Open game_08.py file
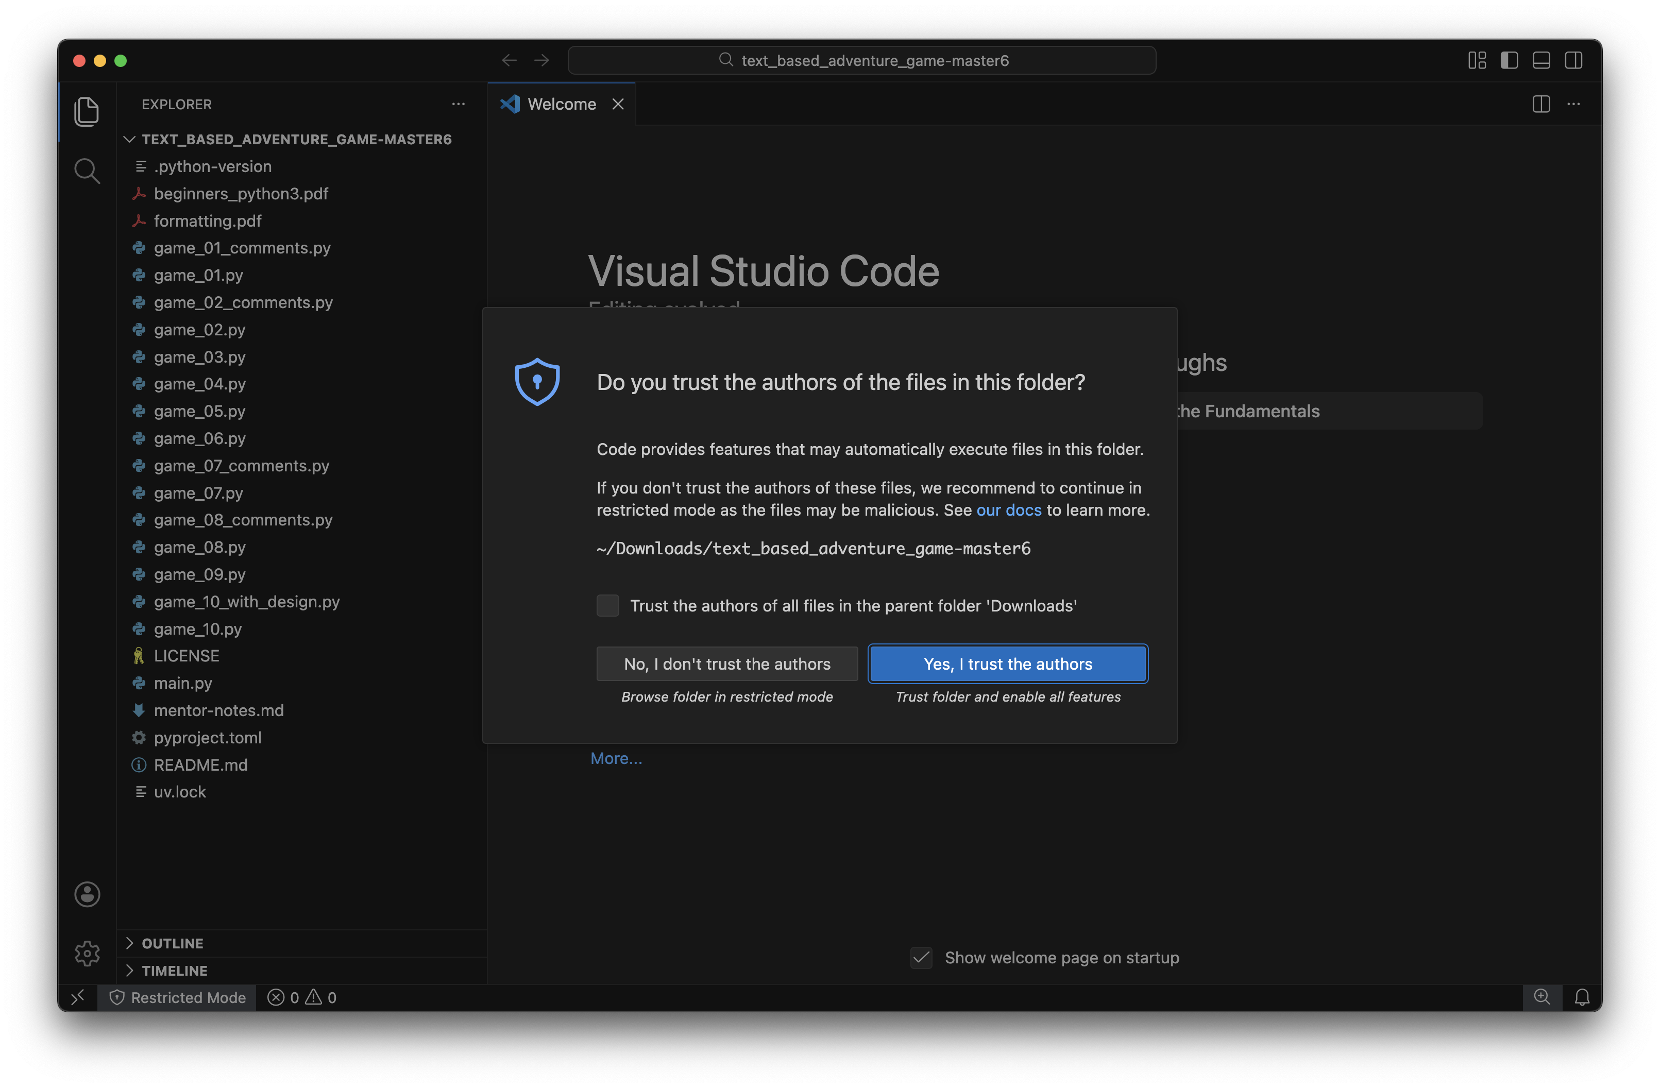The height and width of the screenshot is (1088, 1660). pos(301,548)
